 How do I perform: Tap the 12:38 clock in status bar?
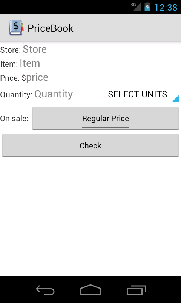click(166, 8)
